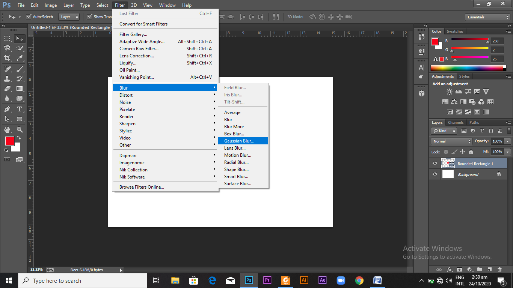Click the R value input field
Screen dimensions: 513x288
coord(497,41)
